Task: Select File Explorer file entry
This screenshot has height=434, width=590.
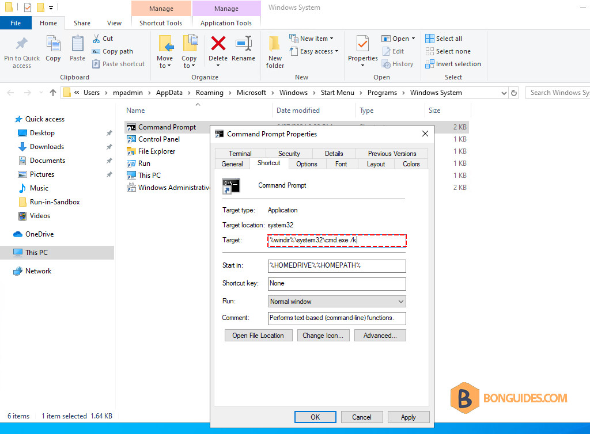Action: pos(157,151)
